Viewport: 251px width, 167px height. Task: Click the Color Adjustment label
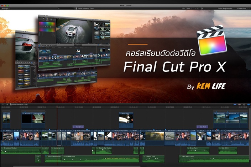pyautogui.click(x=225, y=8)
